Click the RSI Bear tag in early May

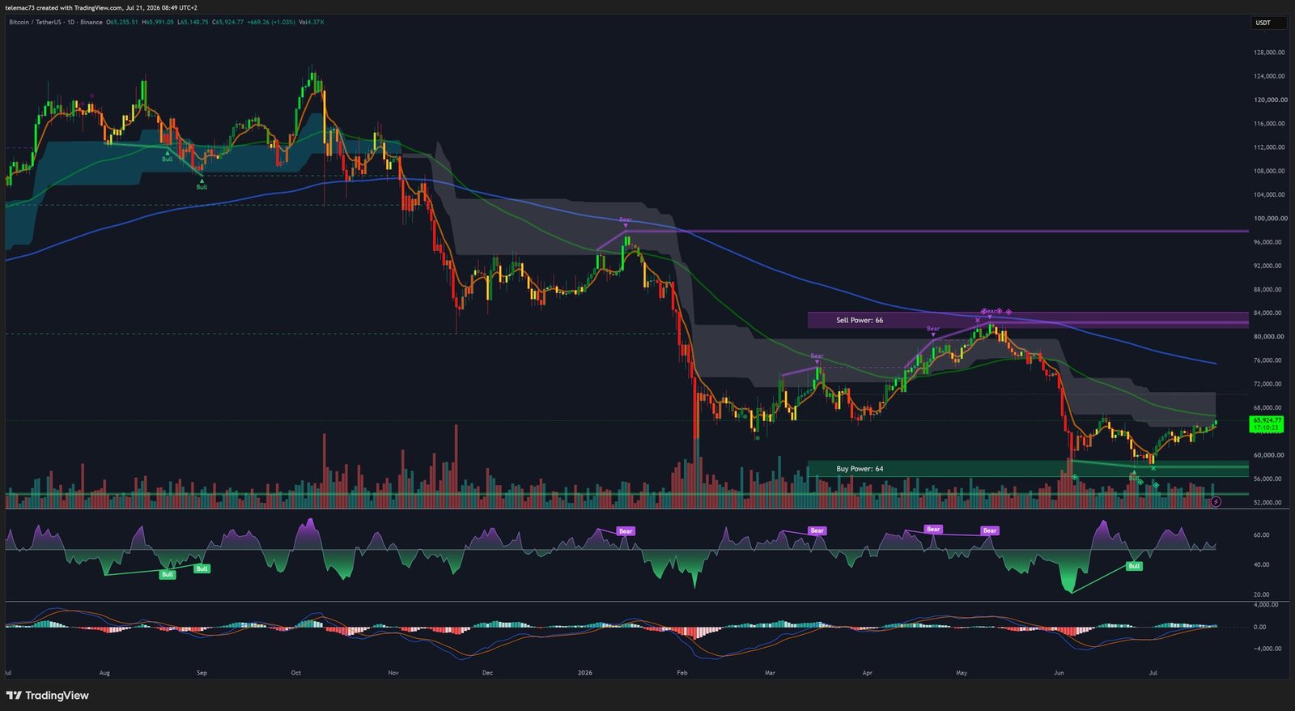point(990,531)
